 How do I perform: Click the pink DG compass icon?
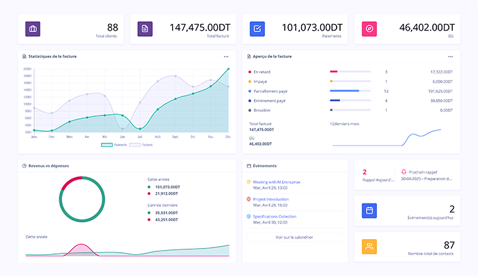click(369, 29)
